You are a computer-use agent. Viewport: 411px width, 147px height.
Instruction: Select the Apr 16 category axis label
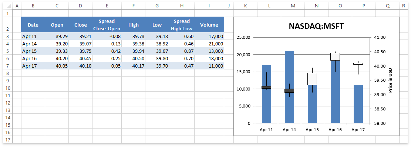(x=335, y=130)
